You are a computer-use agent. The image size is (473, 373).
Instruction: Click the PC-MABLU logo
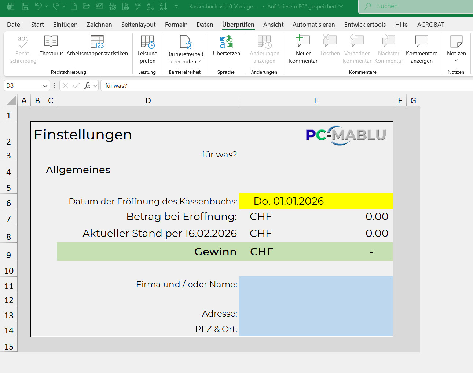[345, 135]
